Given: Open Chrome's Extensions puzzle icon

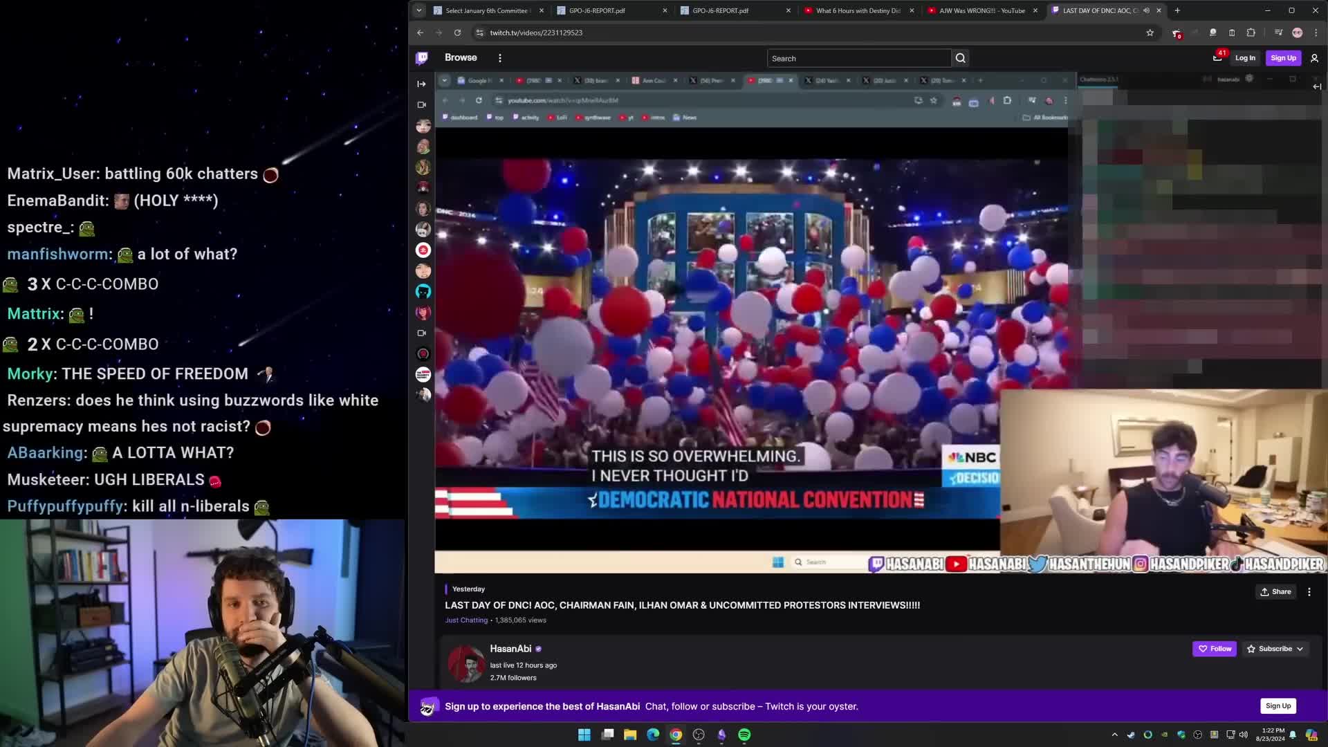Looking at the screenshot, I should (x=1251, y=33).
